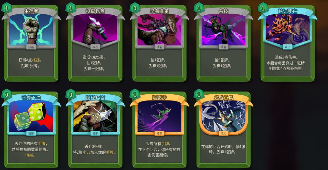The width and height of the screenshot is (328, 170).
Task: Click the 能力 type tag on 必备工具
Action: point(223,133)
